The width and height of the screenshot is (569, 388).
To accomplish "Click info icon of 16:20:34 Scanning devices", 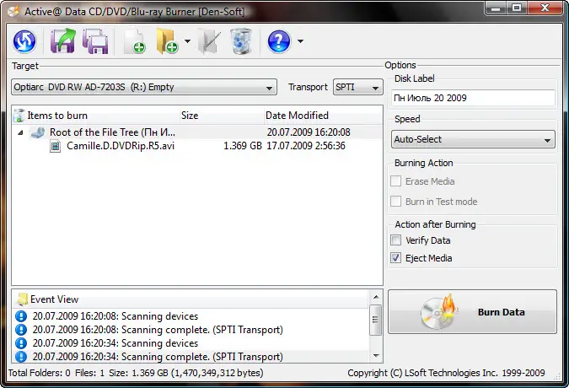I will (21, 343).
